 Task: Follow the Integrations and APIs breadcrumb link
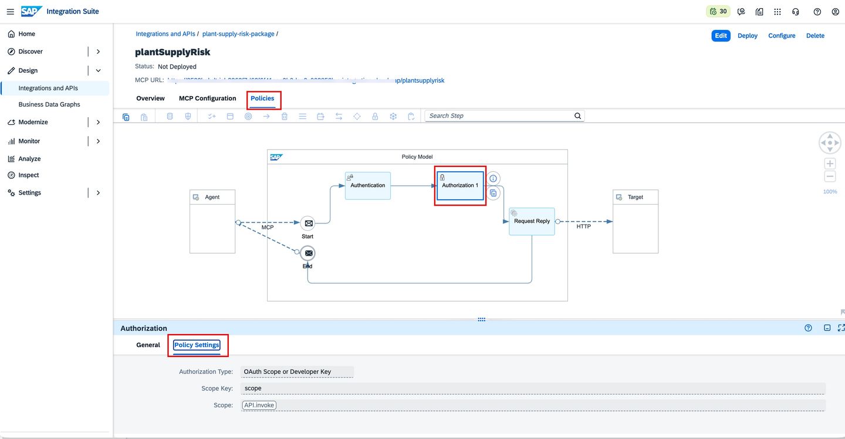tap(165, 34)
